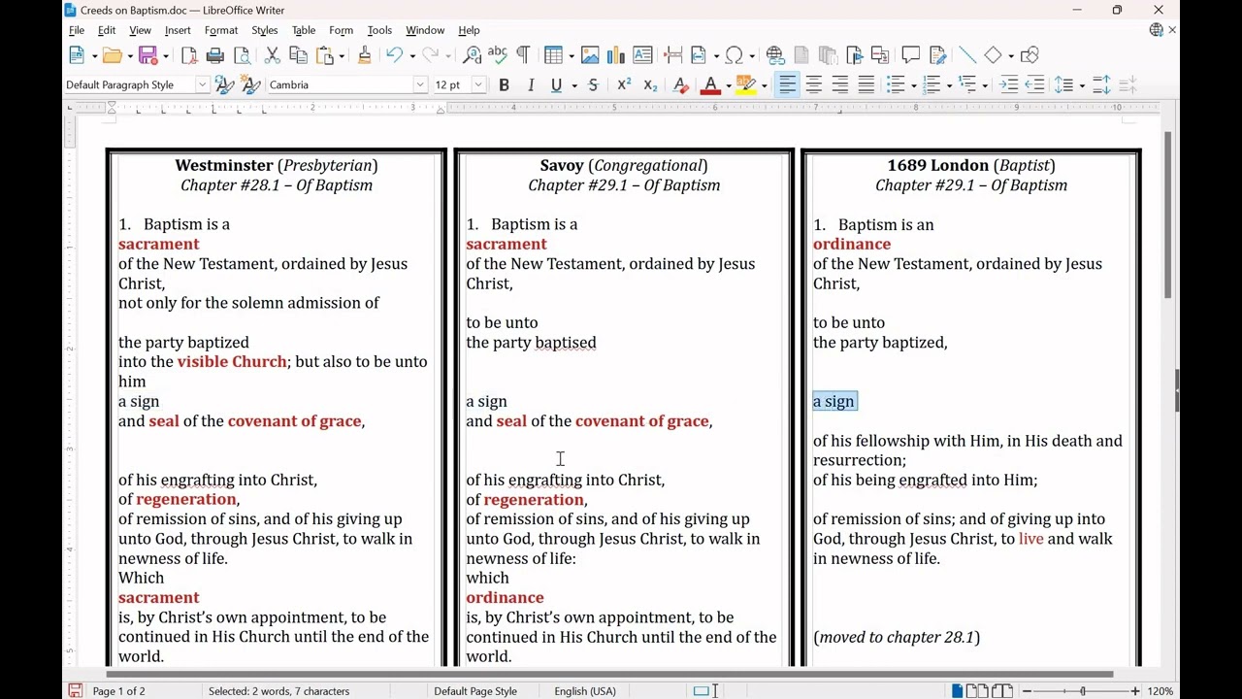Expand the Line Spacing dropdown arrow
1242x699 pixels.
pyautogui.click(x=1082, y=85)
